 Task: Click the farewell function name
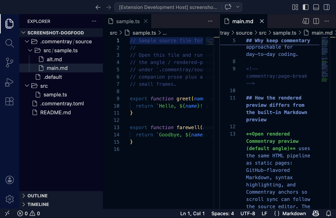(x=188, y=127)
